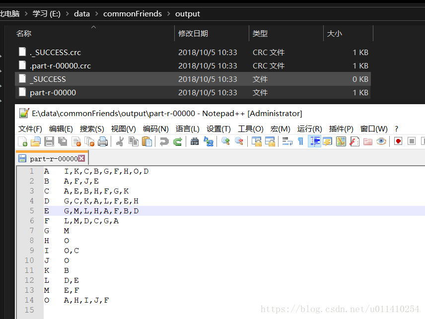425x319 pixels.
Task: Open the 宏(M) menu
Action: point(280,129)
